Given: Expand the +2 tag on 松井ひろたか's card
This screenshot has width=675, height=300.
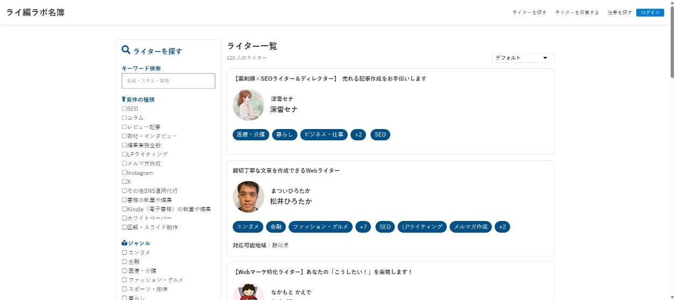Looking at the screenshot, I should pos(502,227).
